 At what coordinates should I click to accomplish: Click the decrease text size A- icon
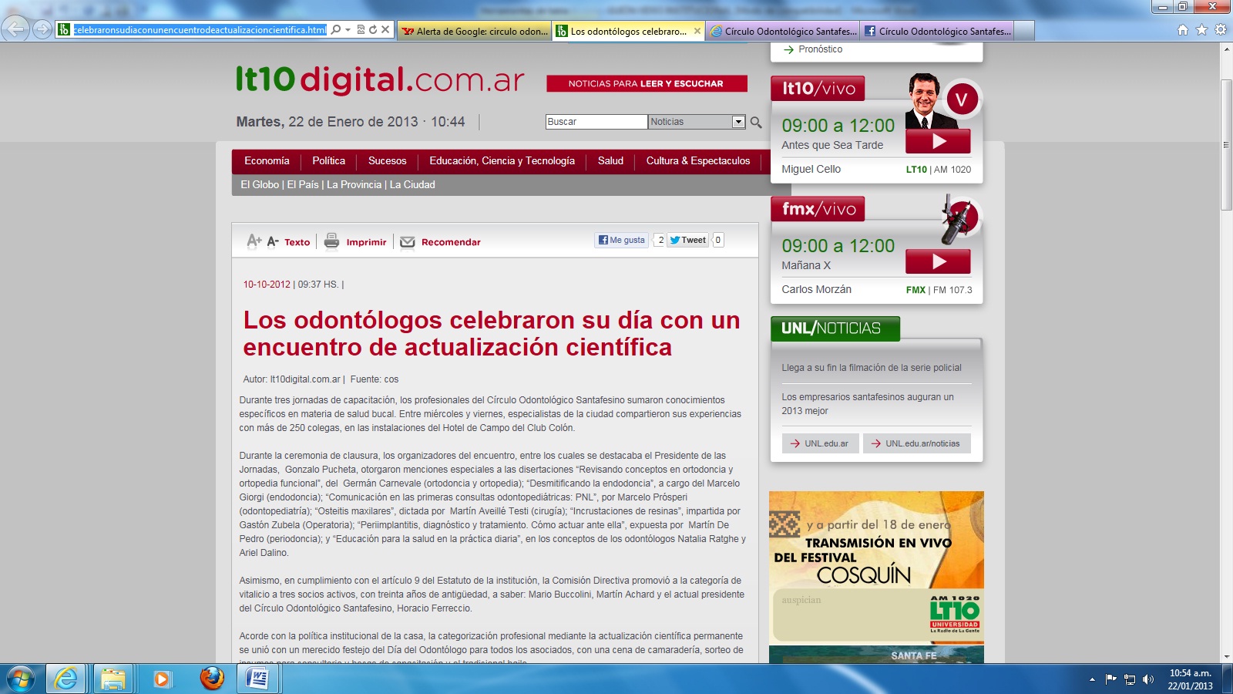tap(273, 241)
